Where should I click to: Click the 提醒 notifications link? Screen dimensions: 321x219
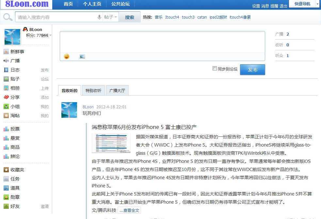(x=274, y=6)
